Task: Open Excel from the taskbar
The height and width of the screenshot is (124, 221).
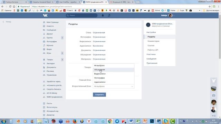Action: click(138, 121)
